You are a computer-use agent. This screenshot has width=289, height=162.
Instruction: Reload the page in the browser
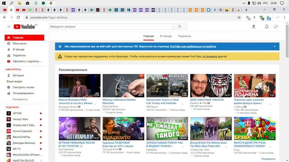coord(18,18)
